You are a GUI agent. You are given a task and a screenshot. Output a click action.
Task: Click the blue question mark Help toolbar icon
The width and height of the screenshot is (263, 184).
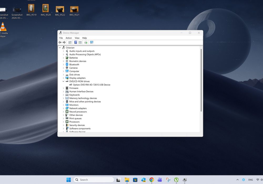[x=76, y=42]
